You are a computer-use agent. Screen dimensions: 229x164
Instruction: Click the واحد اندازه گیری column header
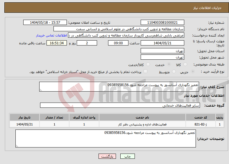(84, 117)
